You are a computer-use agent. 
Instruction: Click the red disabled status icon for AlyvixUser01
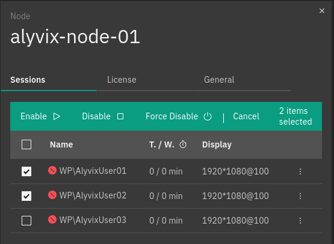[52, 170]
